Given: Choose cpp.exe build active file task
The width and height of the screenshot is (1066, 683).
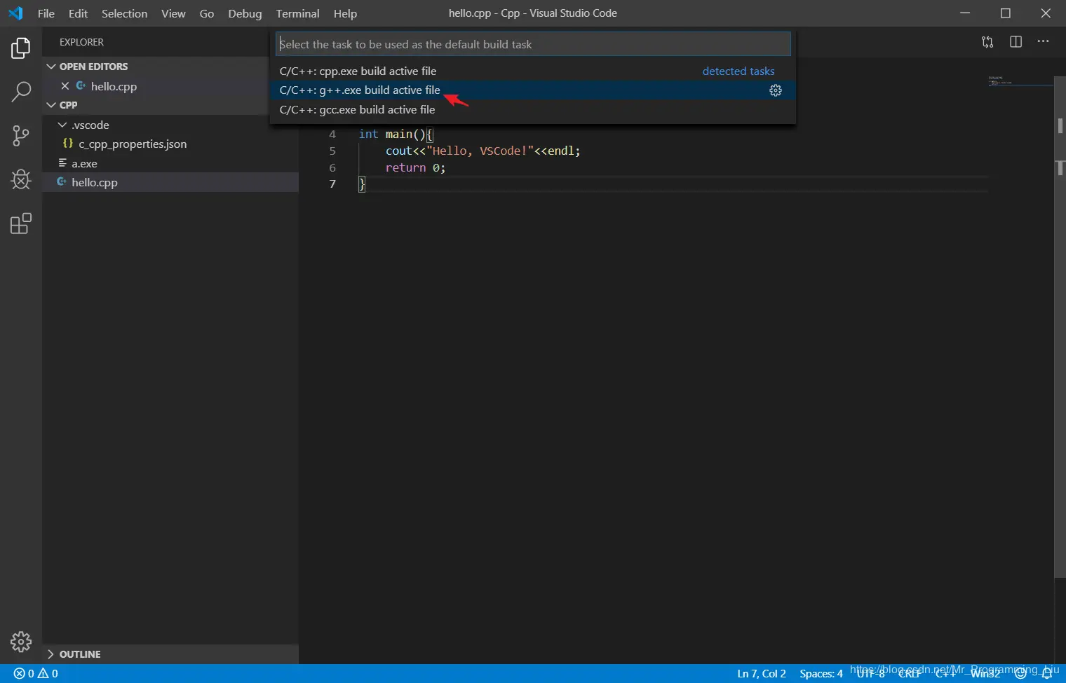Looking at the screenshot, I should (x=533, y=71).
